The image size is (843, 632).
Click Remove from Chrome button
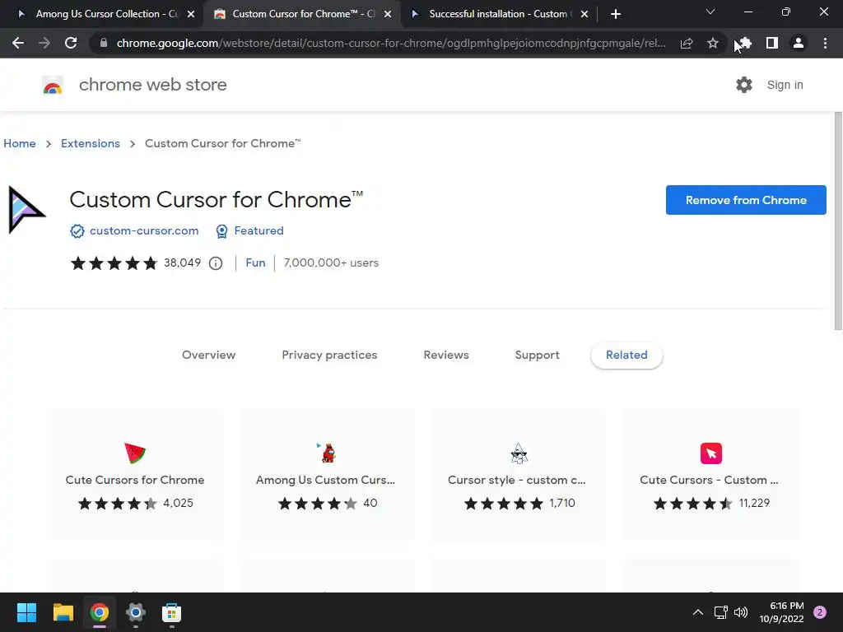746,200
